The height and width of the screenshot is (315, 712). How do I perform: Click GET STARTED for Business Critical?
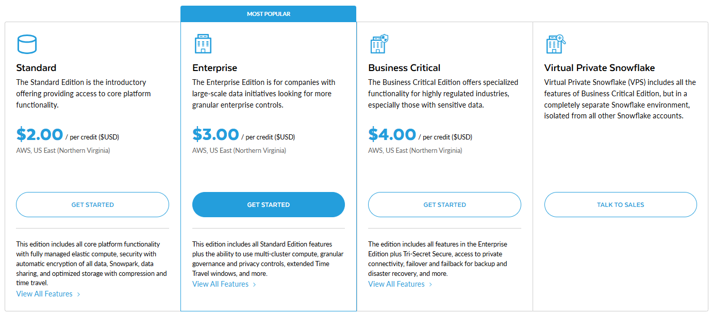click(444, 204)
